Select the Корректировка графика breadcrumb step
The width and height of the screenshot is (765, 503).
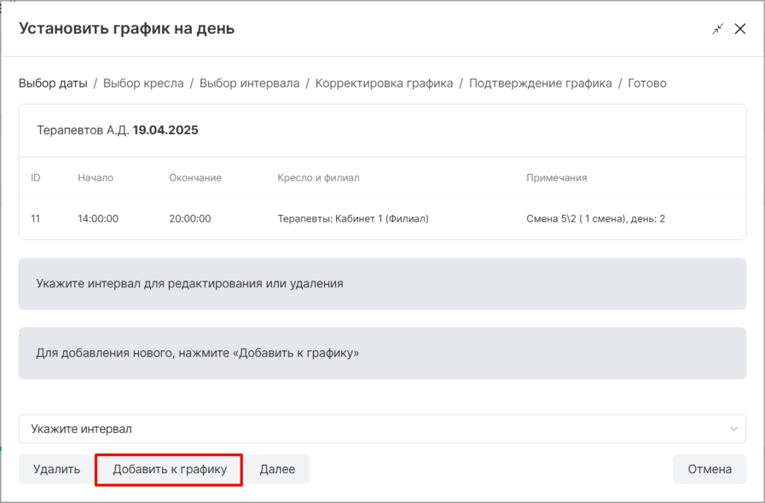(384, 84)
